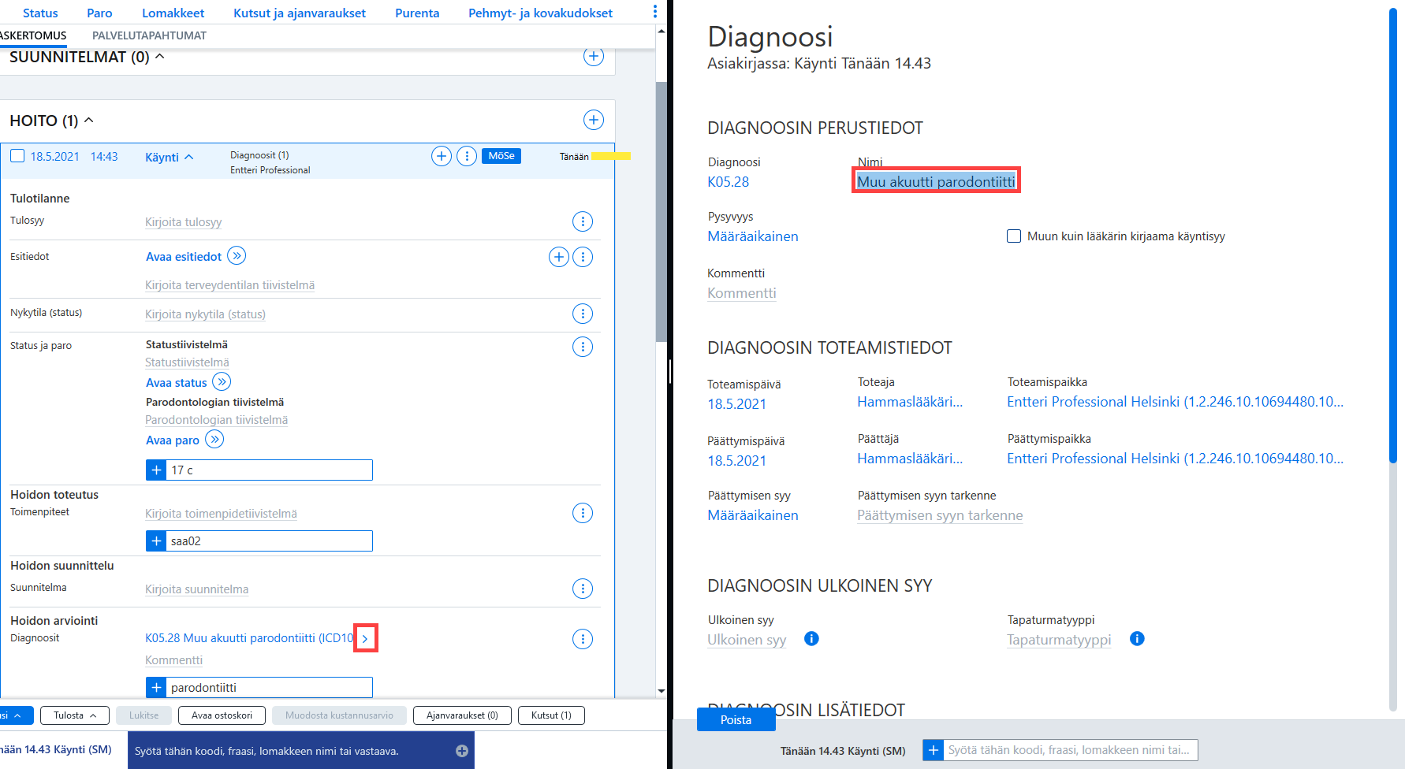Screen dimensions: 1405x769
Task: Click the Muu akuutti parodontiitti name field
Action: (936, 182)
